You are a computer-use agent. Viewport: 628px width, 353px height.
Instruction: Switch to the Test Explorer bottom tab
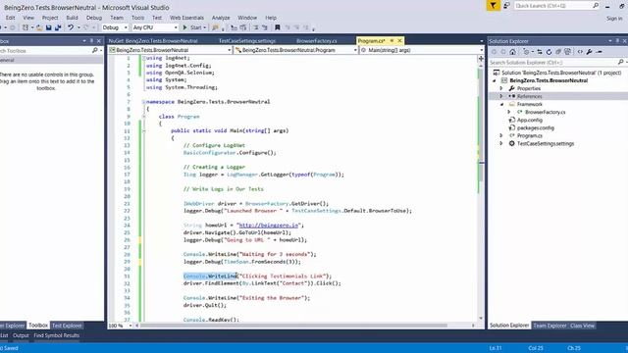coord(67,326)
